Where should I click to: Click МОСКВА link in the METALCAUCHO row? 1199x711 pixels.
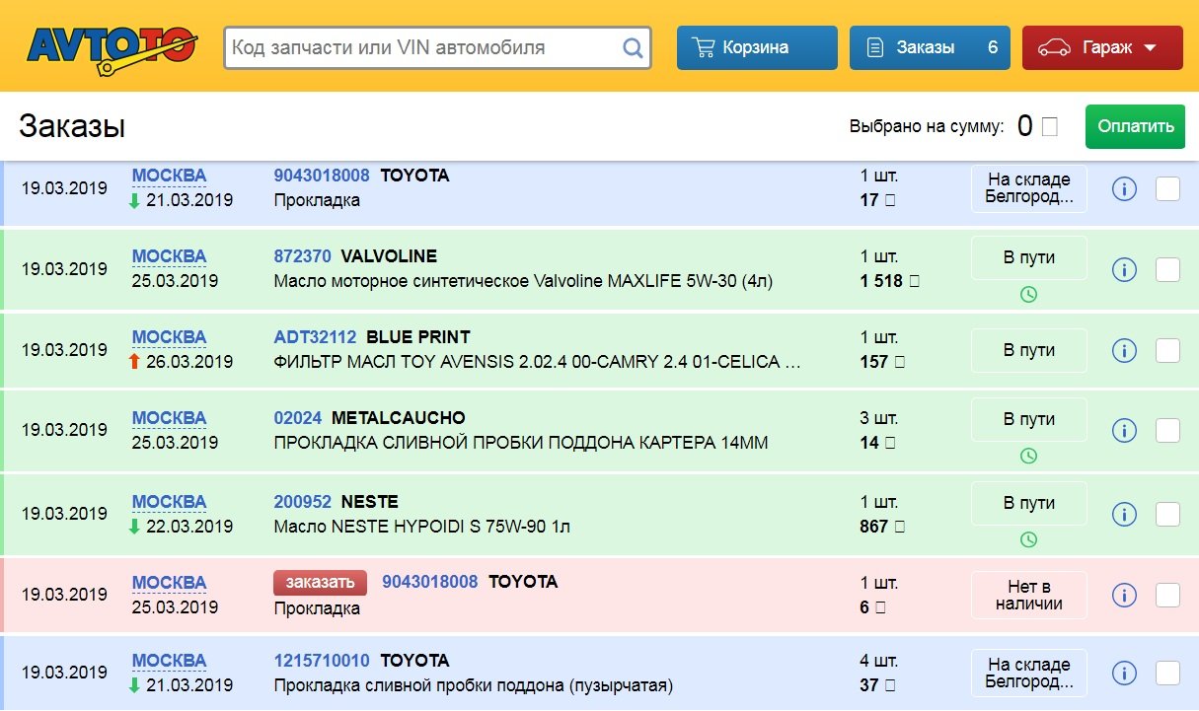[x=170, y=418]
